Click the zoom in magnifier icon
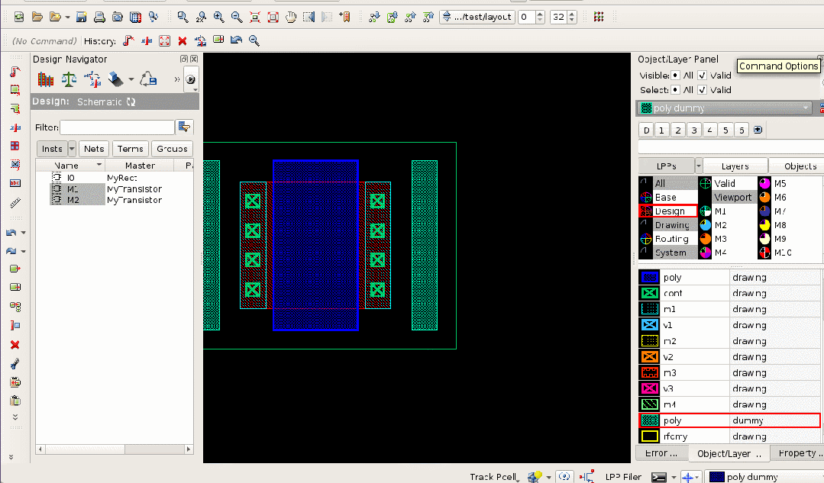The image size is (824, 483). click(218, 17)
